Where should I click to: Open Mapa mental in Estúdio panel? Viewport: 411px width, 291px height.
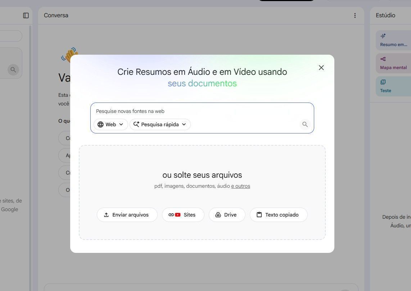pyautogui.click(x=393, y=63)
